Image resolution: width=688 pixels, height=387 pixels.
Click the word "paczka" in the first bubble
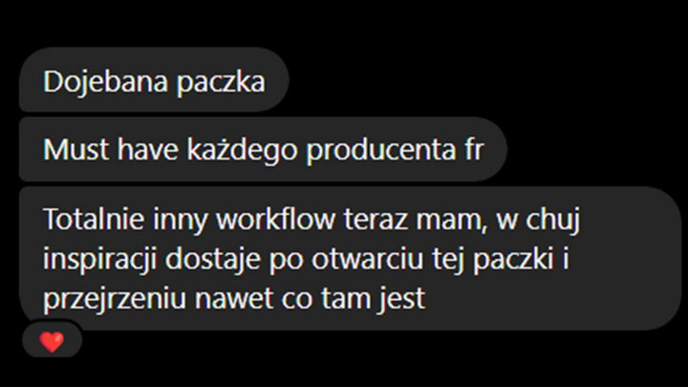coord(221,83)
